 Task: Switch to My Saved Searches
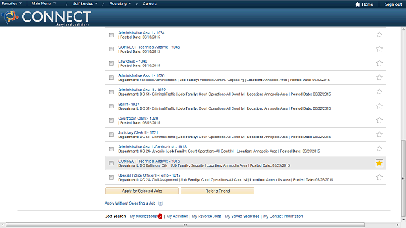coord(242,216)
